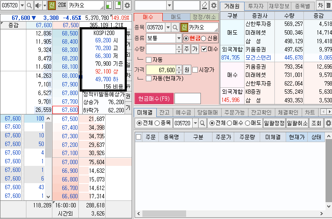Open the gear settings next to 카카오 name field

(x=127, y=6)
